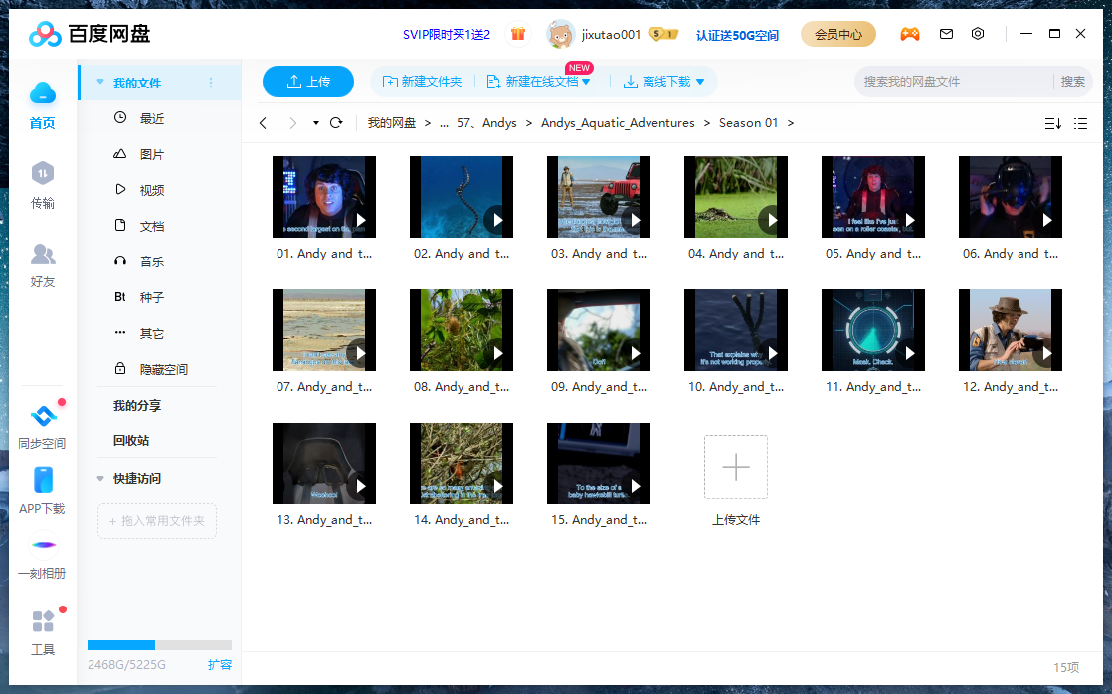Open the breadcrumb history dropdown arrow

coord(315,122)
